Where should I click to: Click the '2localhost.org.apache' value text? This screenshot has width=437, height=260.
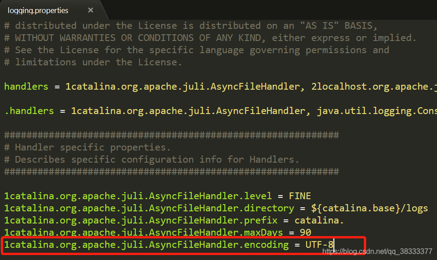pyautogui.click(x=374, y=87)
